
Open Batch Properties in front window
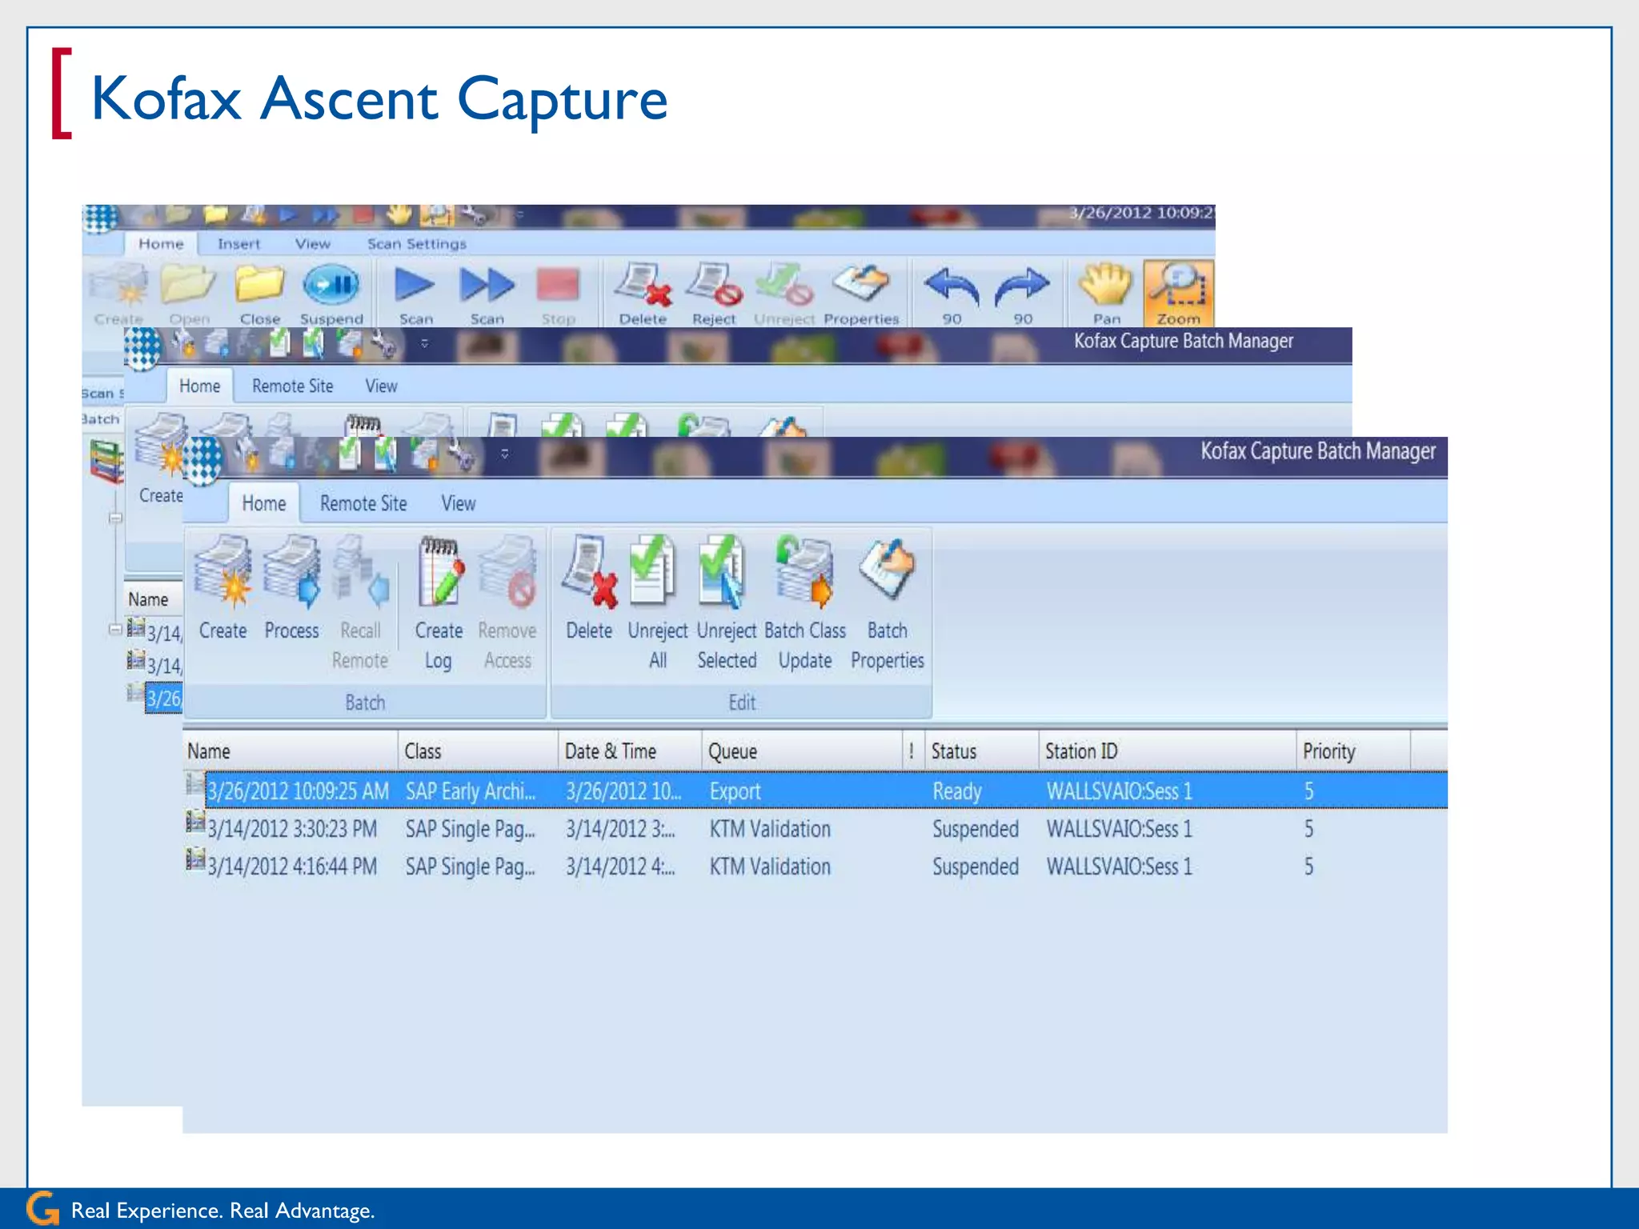pos(888,602)
